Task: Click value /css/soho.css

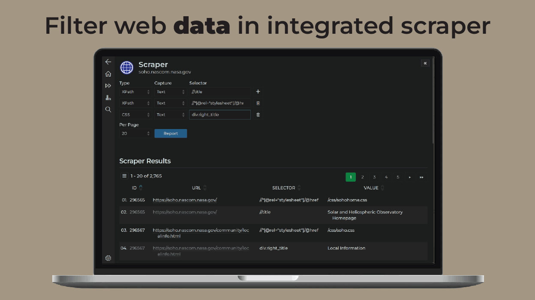Action: point(341,230)
